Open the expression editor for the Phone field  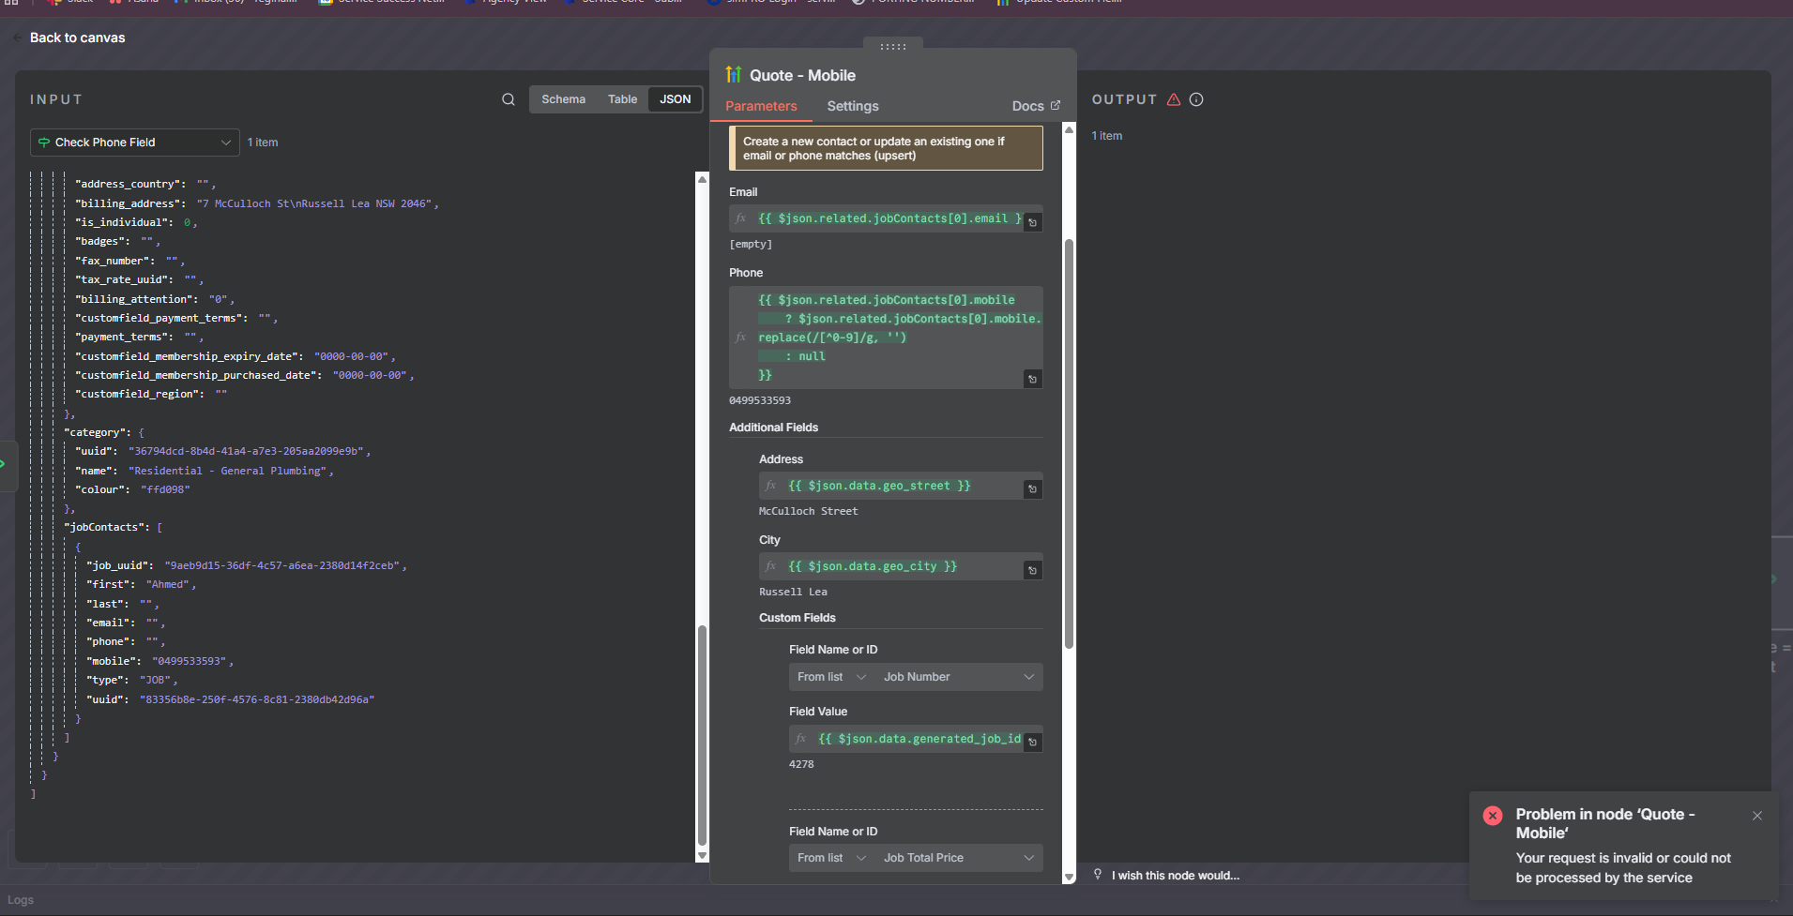1032,379
